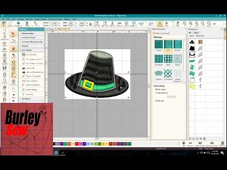Increase size by 10% with toolbar icon
227x170 pixels.
96,24
